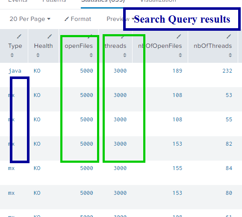Click KO in the row with 80 threads
Screen dimensions: 242x217
[37, 193]
